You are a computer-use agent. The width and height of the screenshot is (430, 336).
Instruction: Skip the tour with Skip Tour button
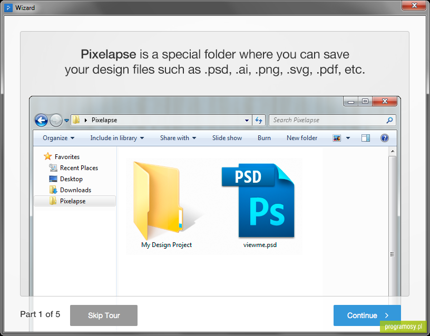[104, 315]
